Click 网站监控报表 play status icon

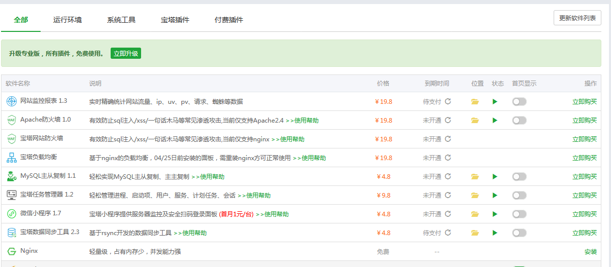pyautogui.click(x=495, y=101)
